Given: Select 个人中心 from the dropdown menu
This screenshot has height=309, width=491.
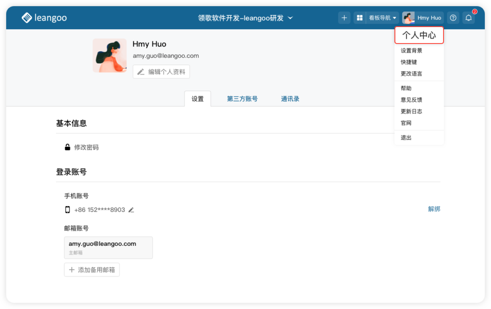Looking at the screenshot, I should pos(419,36).
